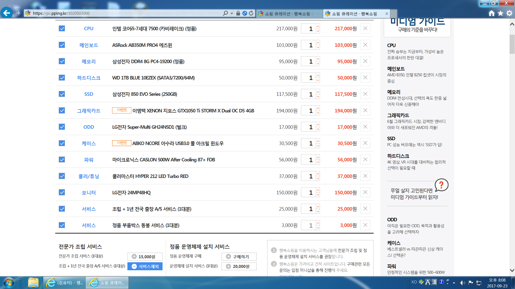Go forward with the browser forward arrow
The height and width of the screenshot is (289, 515).
(18, 13)
